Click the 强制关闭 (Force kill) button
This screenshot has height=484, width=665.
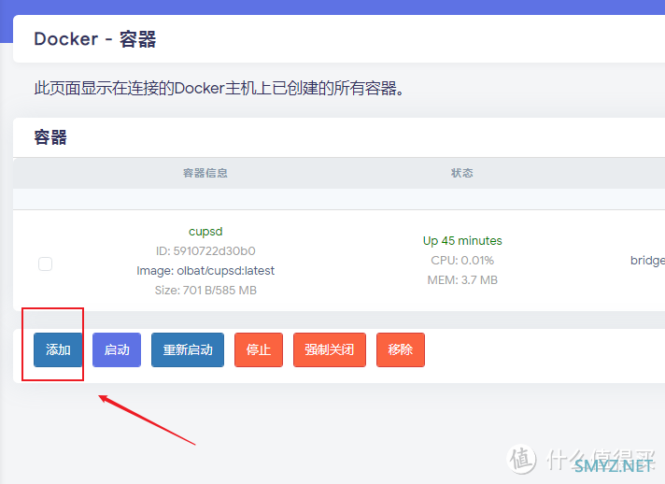pyautogui.click(x=330, y=350)
